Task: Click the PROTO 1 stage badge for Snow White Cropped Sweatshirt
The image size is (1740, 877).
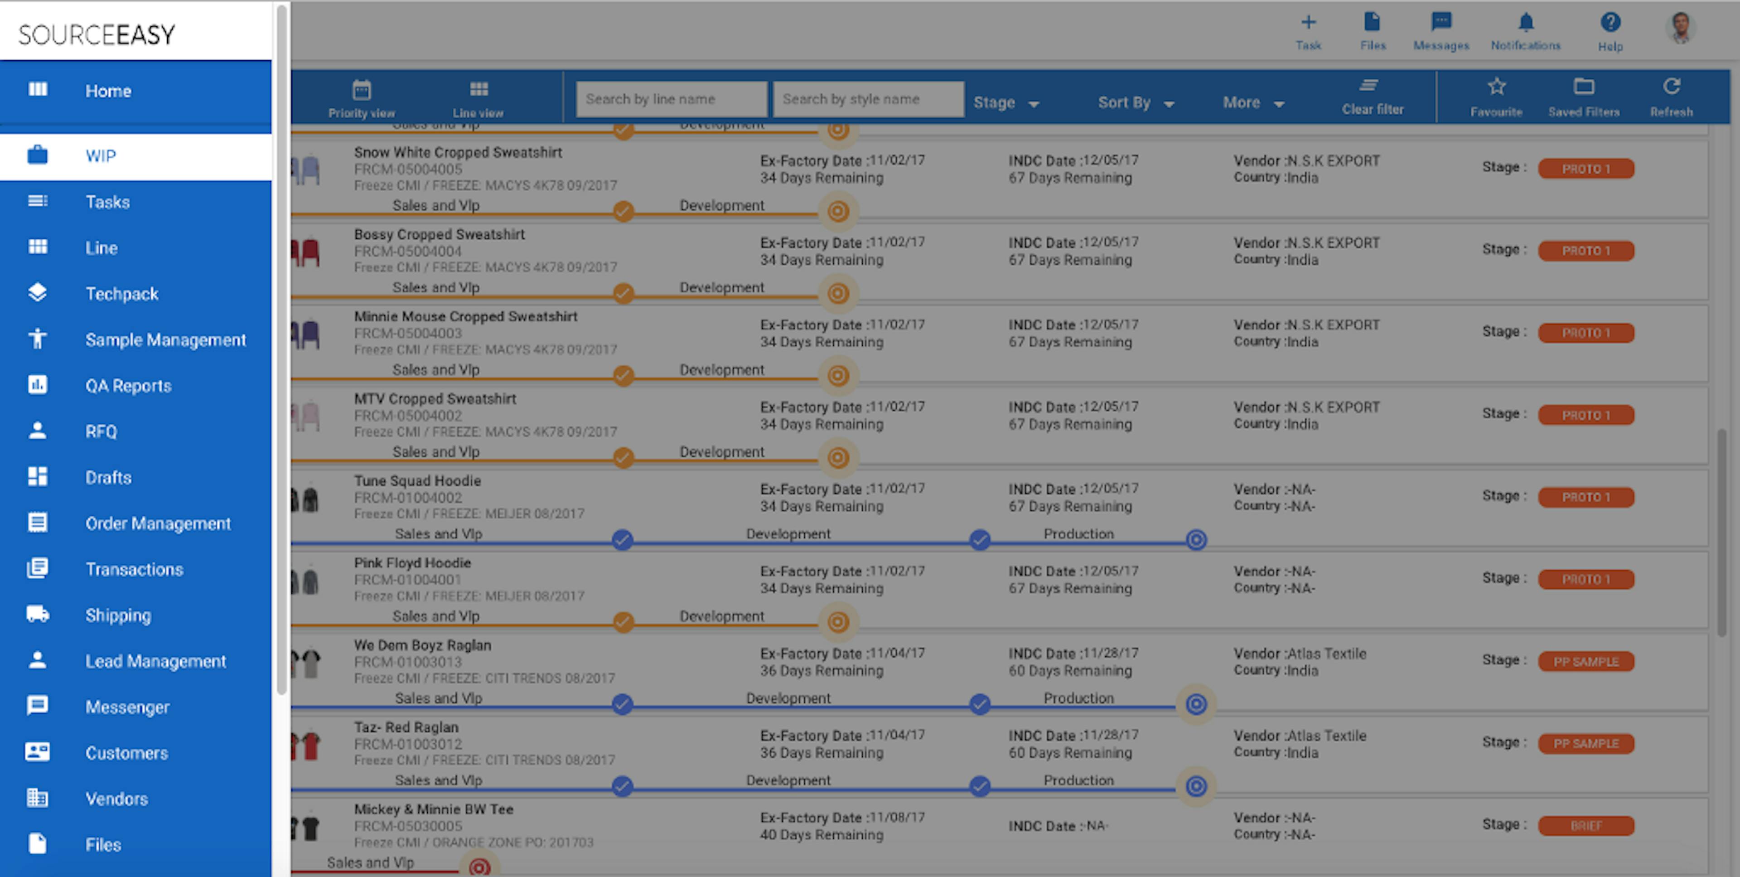Action: 1586,168
